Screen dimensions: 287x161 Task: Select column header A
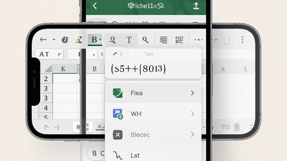(x=223, y=69)
